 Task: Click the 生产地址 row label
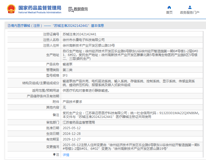click(x=53, y=55)
